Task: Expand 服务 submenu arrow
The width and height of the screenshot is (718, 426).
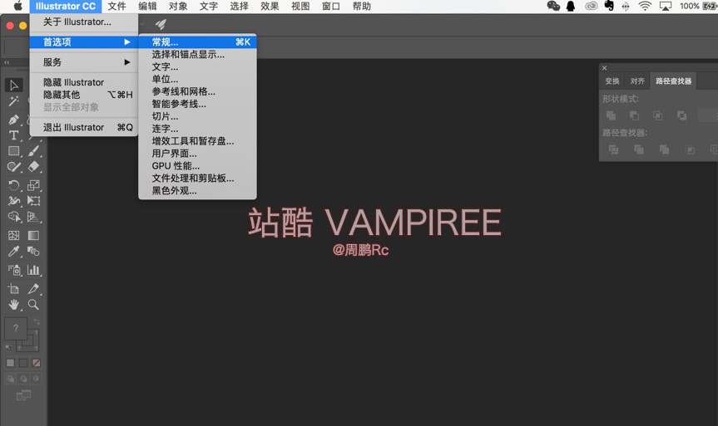Action: coord(127,62)
